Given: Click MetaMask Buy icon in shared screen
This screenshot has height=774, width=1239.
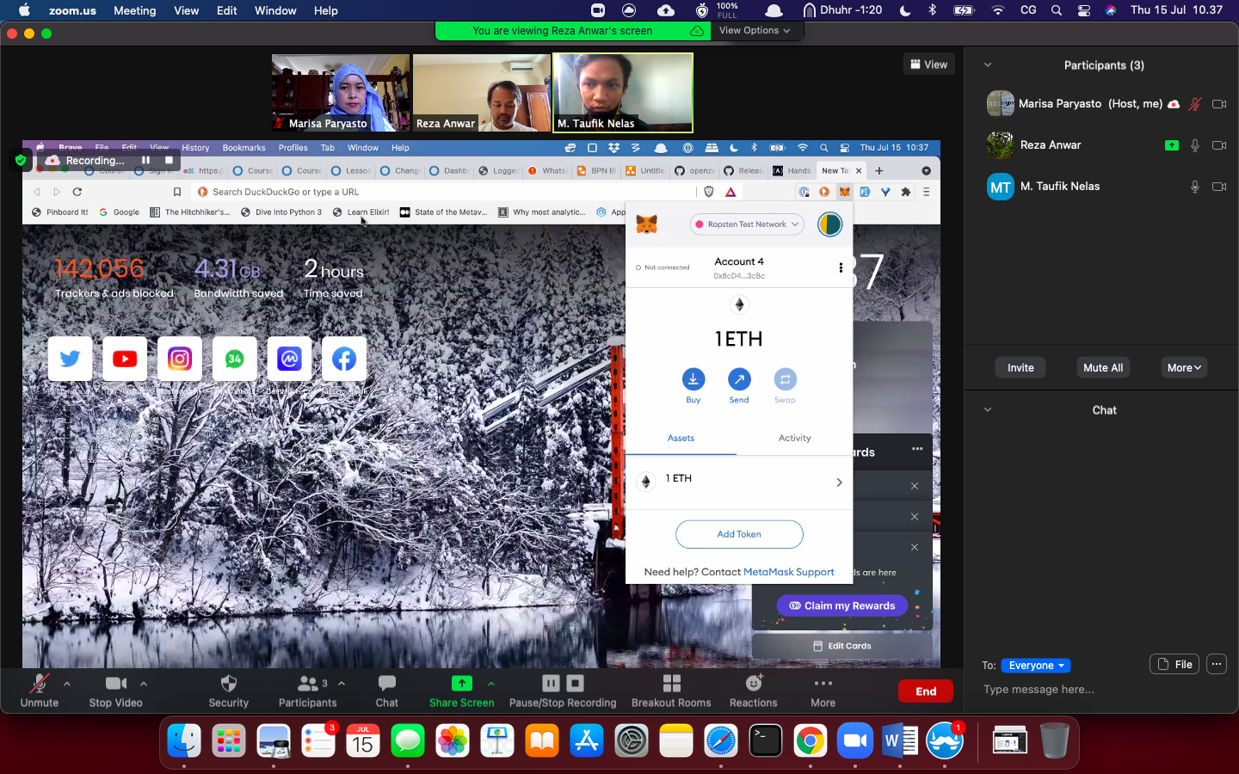Looking at the screenshot, I should [693, 379].
